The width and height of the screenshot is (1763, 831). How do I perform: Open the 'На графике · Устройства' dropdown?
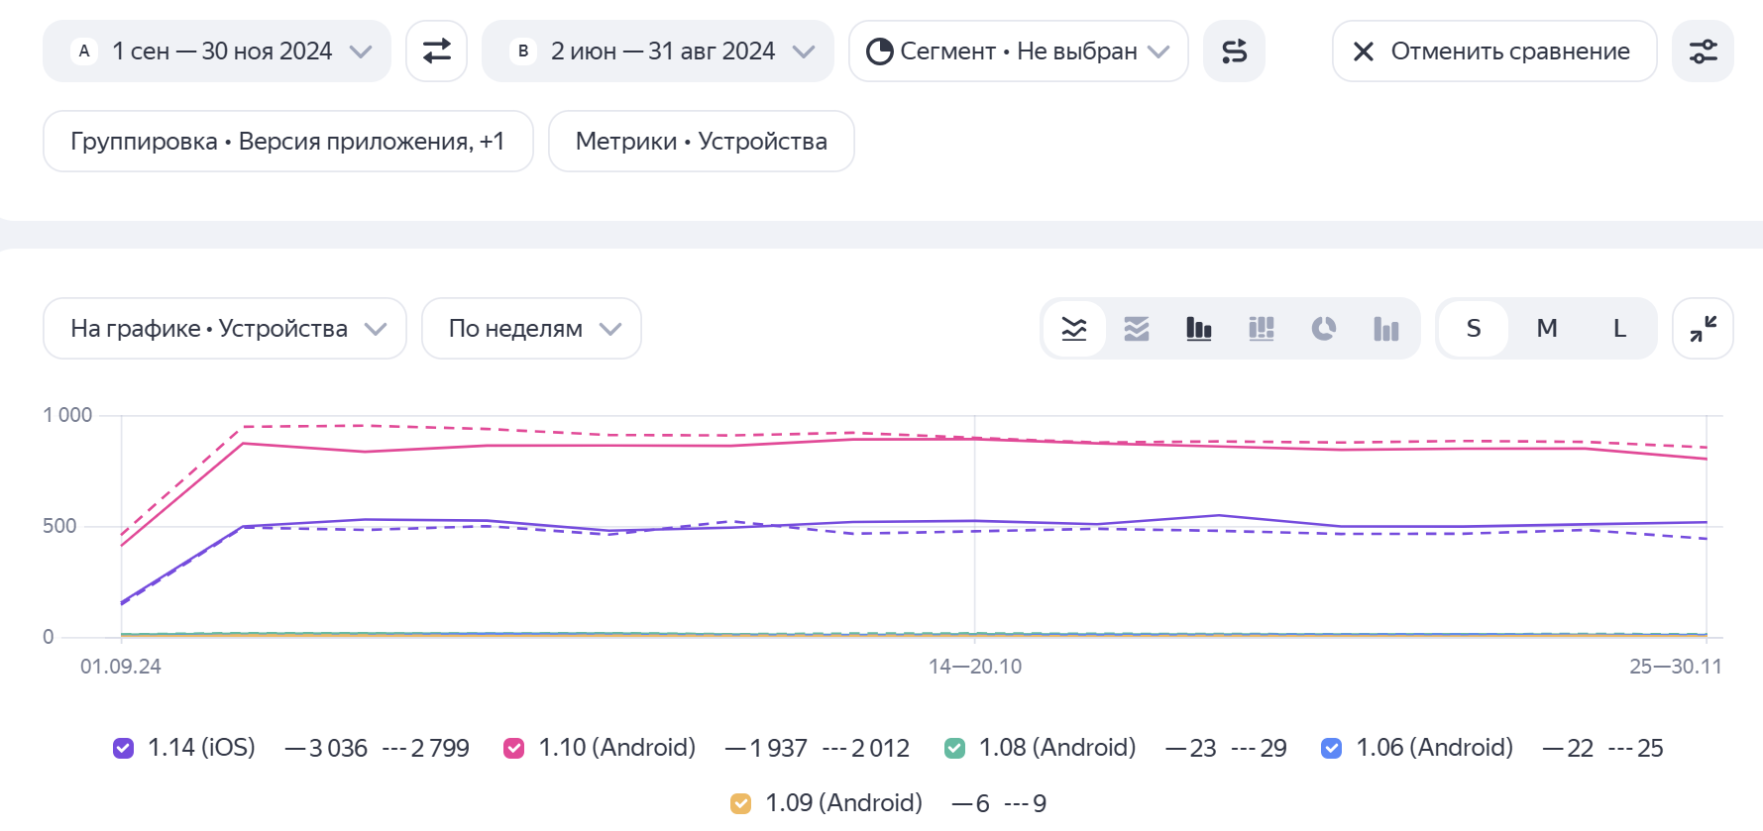click(225, 329)
